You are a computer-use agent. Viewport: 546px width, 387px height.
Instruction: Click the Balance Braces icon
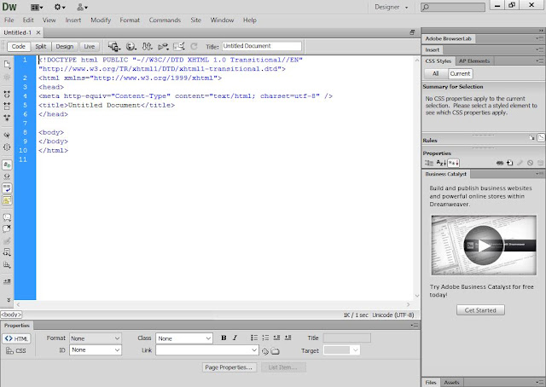coord(7,147)
